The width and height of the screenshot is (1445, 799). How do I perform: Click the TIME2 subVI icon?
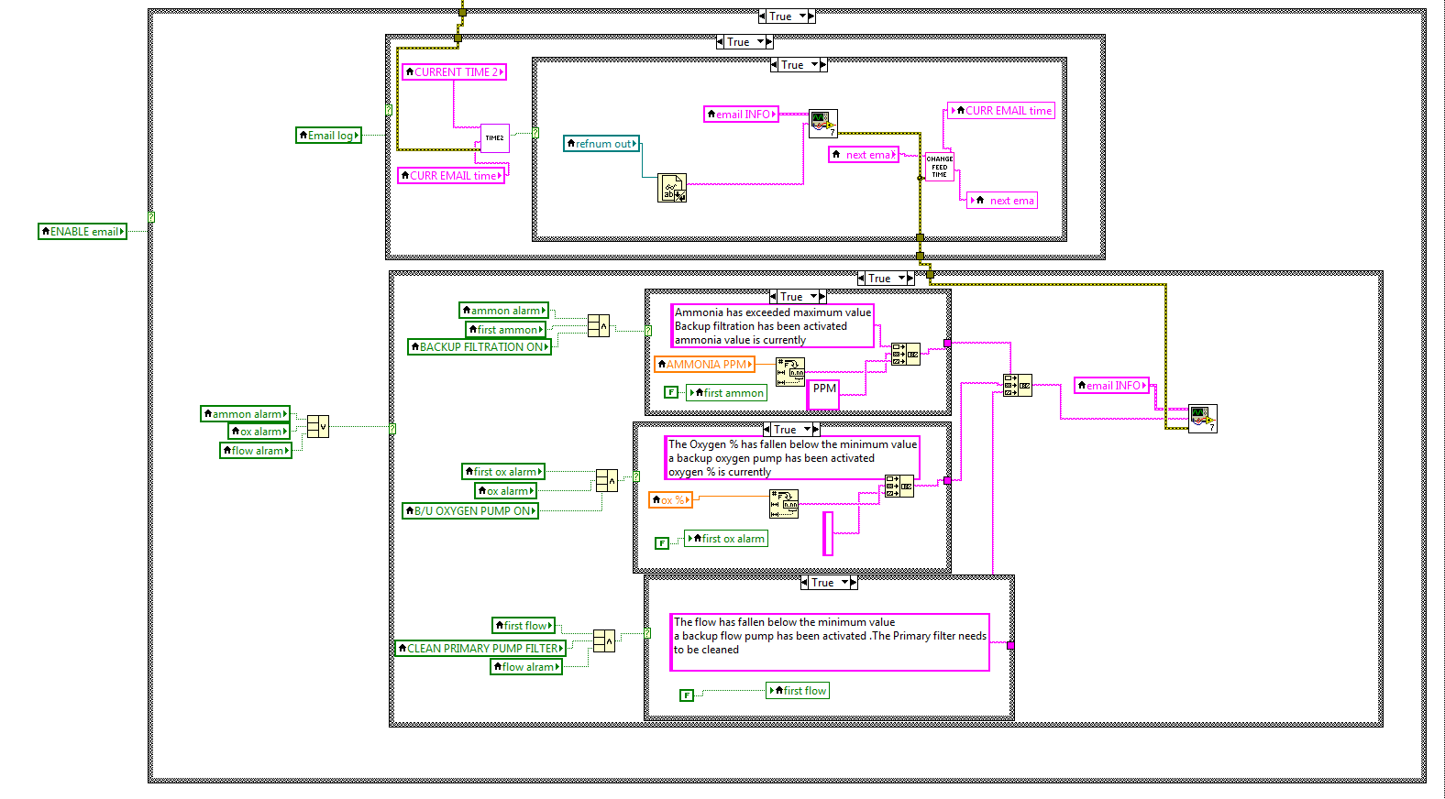494,138
